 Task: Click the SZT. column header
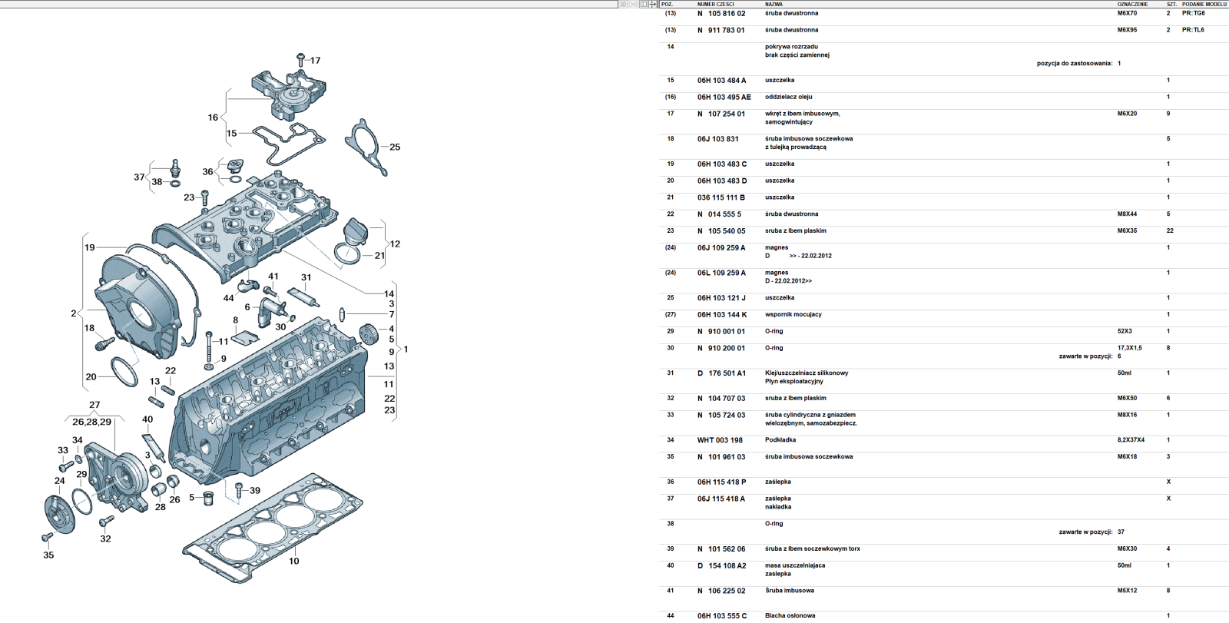[x=1171, y=5]
